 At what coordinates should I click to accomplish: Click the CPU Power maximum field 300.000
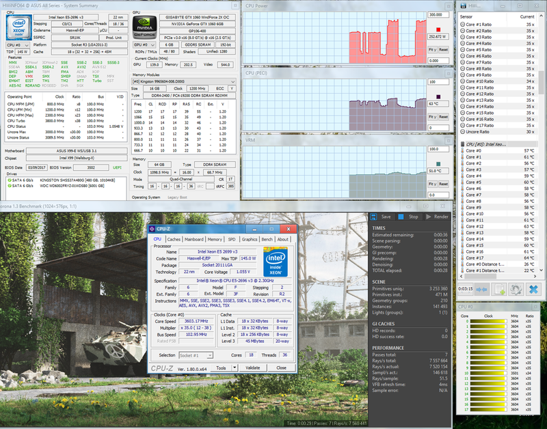click(438, 14)
